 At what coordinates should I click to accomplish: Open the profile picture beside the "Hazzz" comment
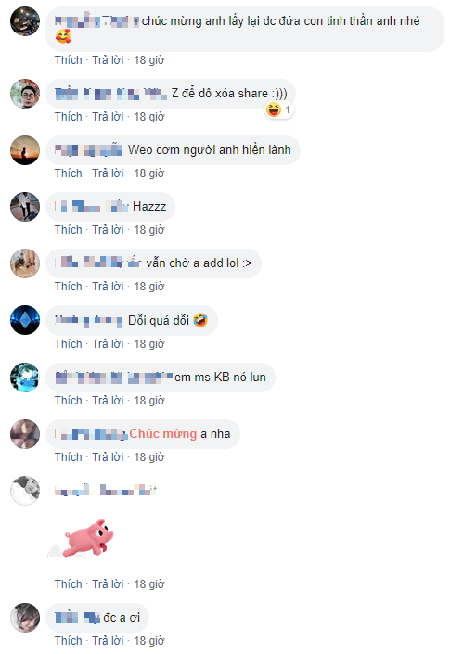25,207
